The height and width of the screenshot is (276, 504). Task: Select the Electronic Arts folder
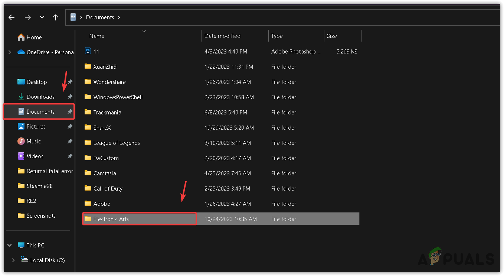[111, 219]
